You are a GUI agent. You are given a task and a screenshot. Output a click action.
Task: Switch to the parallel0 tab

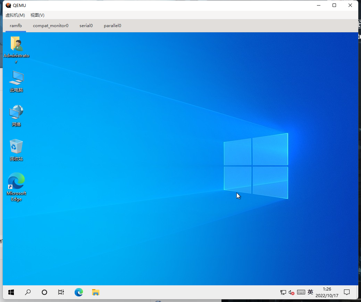(x=112, y=26)
